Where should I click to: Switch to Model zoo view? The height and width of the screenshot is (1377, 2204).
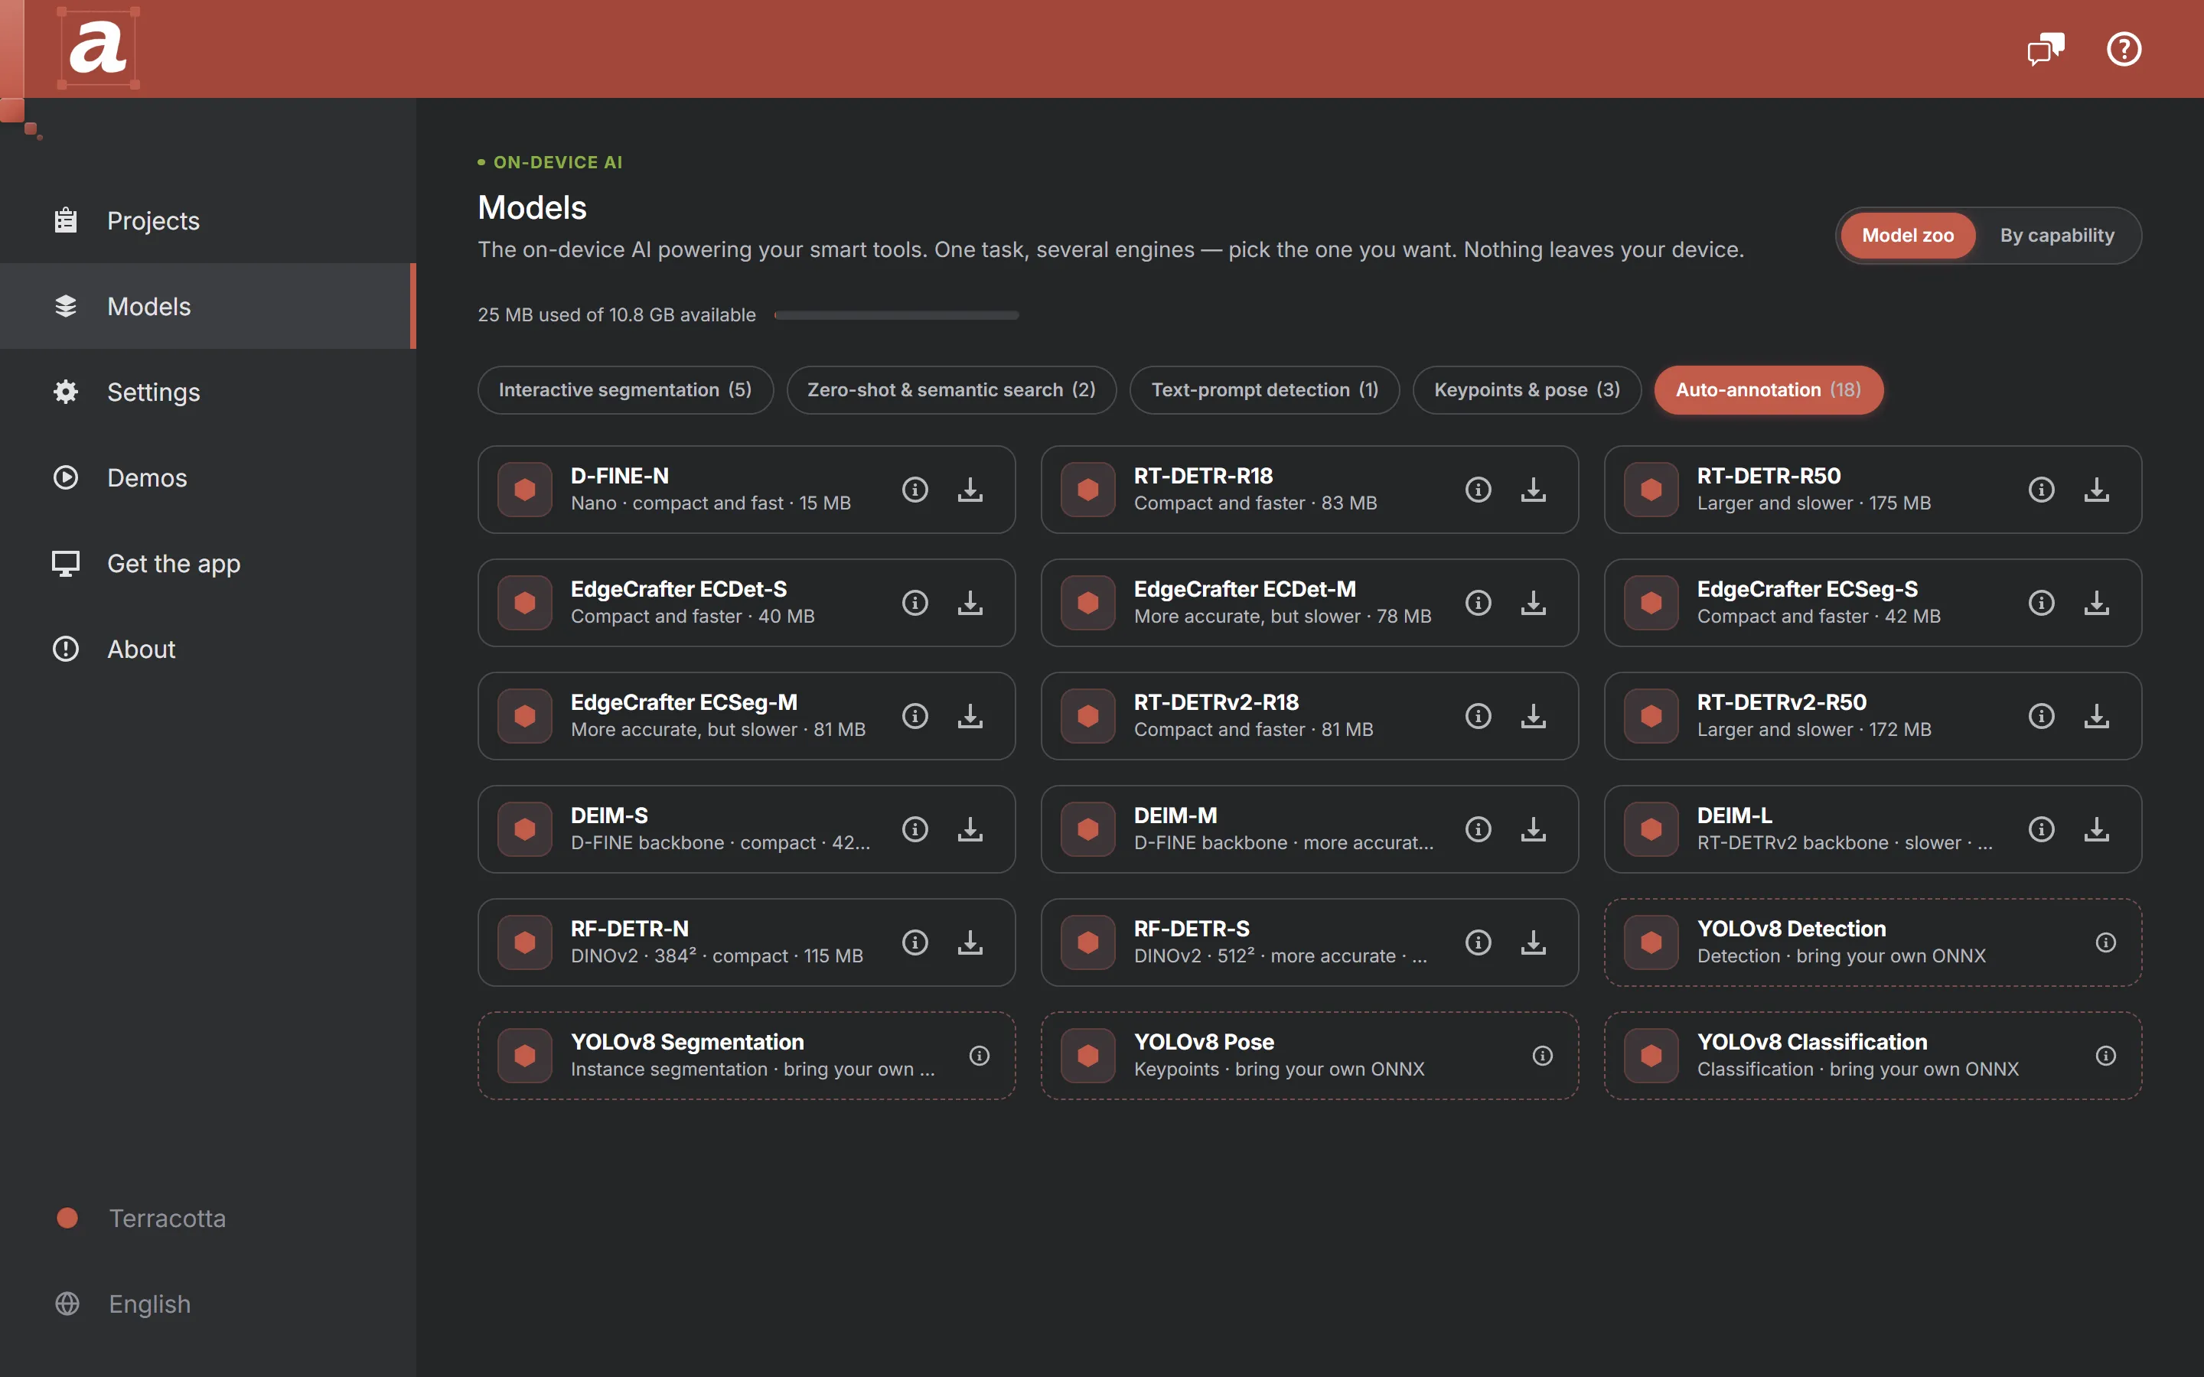[x=1907, y=236]
